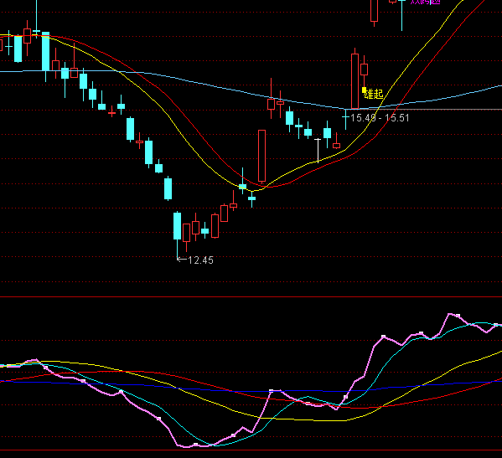Screen dimensions: 502x458
Task: Click the long red candle at the trough crossover
Action: click(261, 156)
